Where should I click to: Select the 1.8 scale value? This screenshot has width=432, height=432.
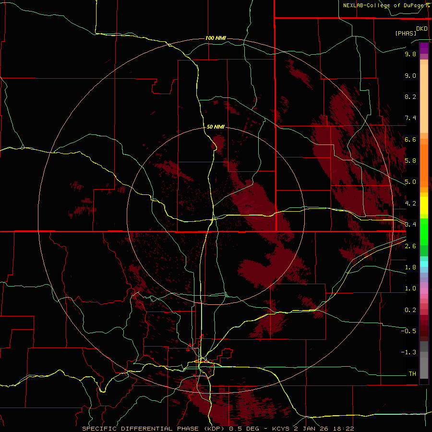click(x=410, y=267)
